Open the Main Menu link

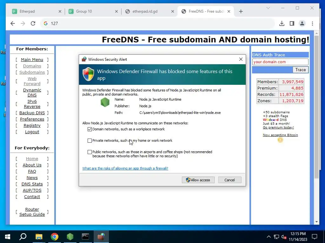pyautogui.click(x=32, y=60)
